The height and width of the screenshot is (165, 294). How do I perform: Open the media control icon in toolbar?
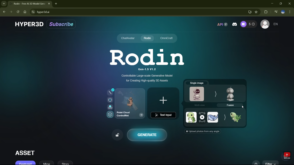click(276, 12)
